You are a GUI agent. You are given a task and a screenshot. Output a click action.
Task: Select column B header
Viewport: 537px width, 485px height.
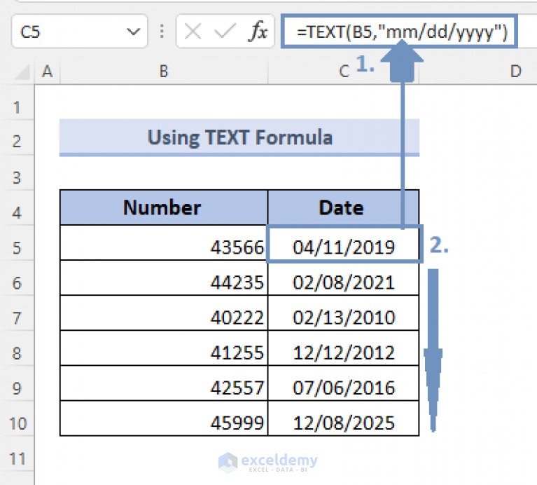163,71
